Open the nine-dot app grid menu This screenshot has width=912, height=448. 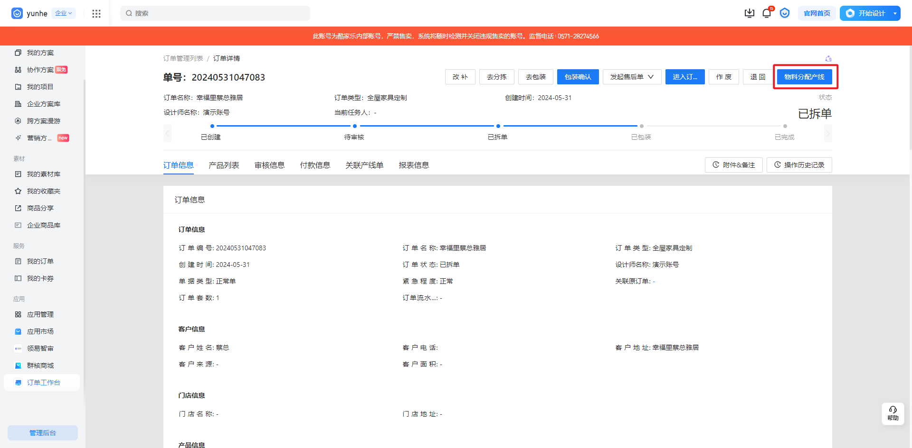point(96,14)
